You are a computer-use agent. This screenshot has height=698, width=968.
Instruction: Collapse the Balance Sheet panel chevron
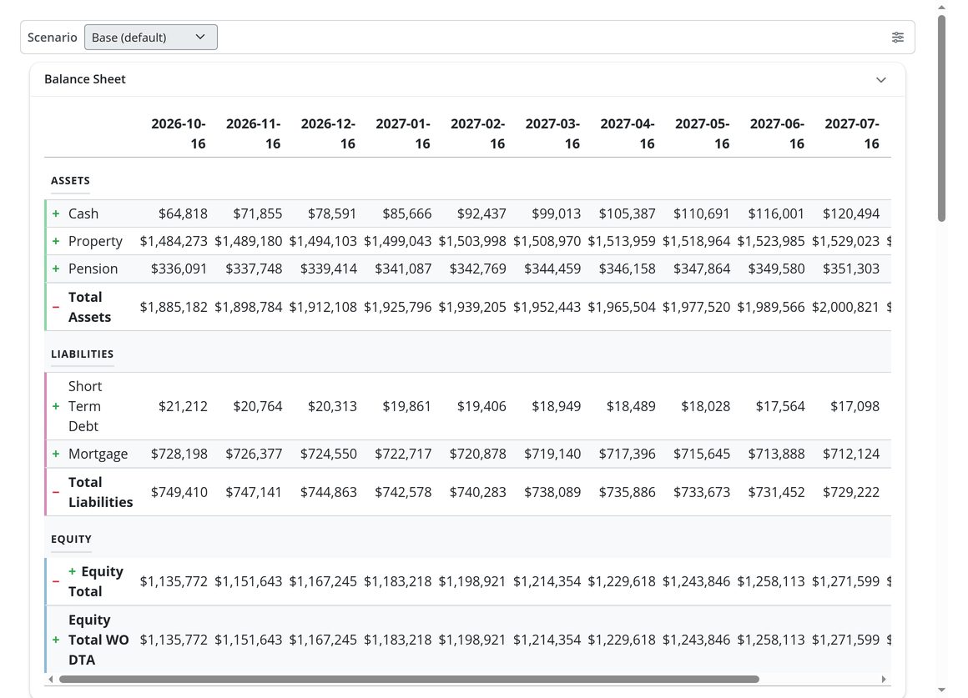tap(881, 79)
